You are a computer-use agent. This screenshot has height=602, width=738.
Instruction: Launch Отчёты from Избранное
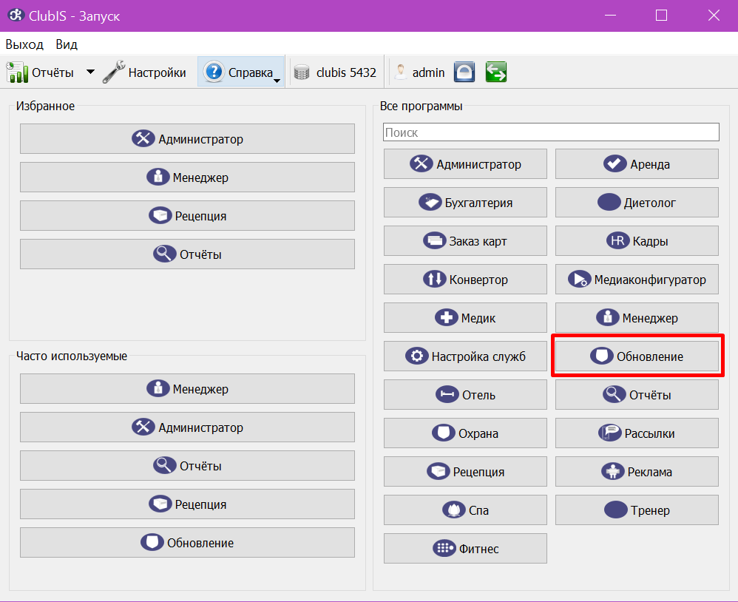187,254
